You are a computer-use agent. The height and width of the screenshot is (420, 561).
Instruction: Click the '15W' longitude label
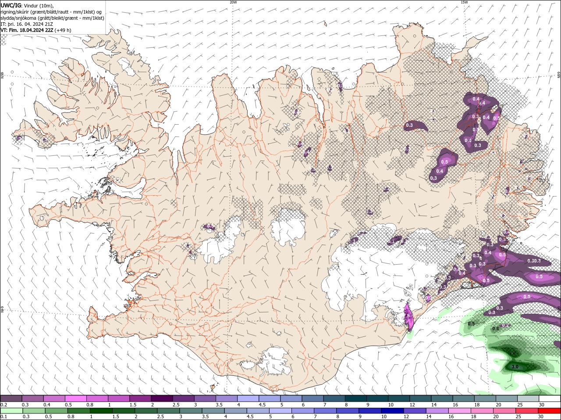pyautogui.click(x=464, y=2)
